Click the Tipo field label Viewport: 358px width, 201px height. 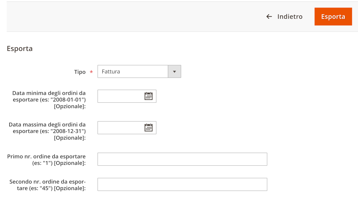(x=80, y=72)
